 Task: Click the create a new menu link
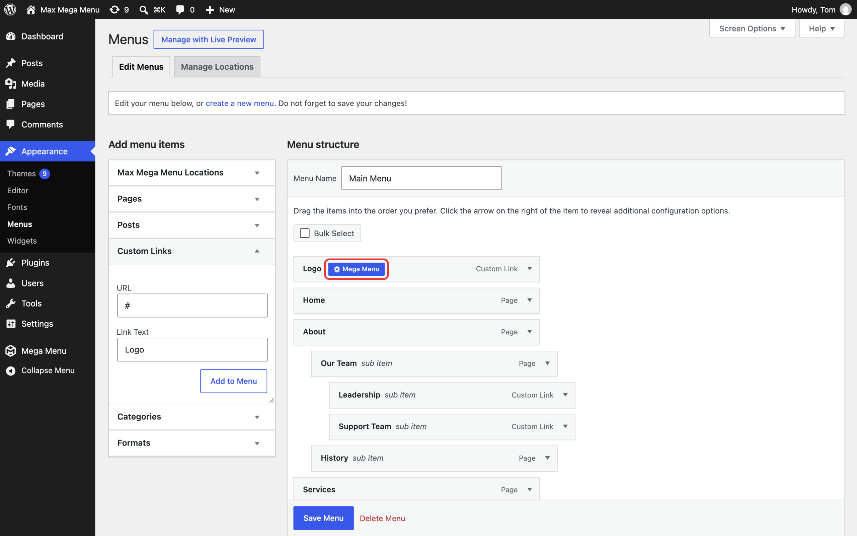[x=240, y=103]
